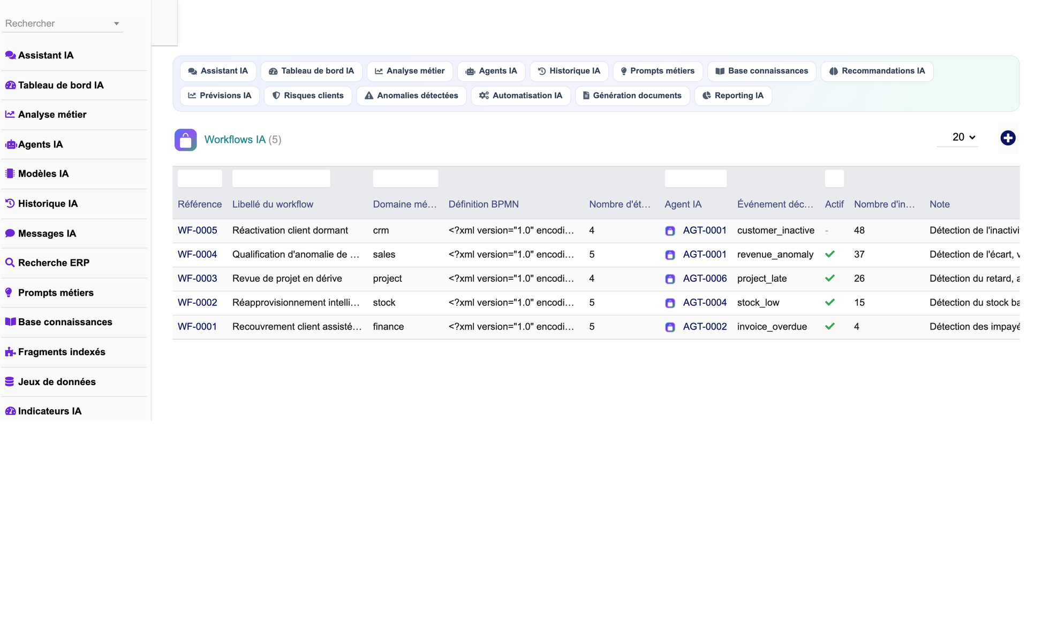Click the Workflows IA purple bag icon
Viewport: 1042px width, 644px height.
click(x=186, y=140)
